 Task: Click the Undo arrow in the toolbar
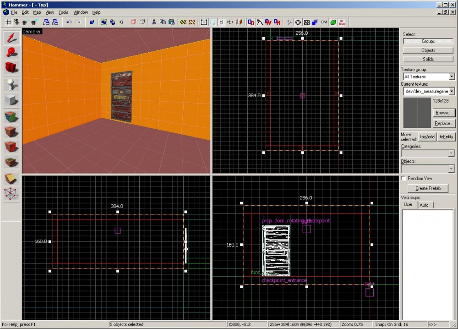(69, 22)
